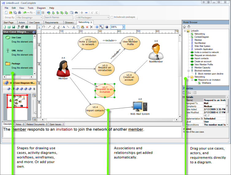Image resolution: width=231 pixels, height=175 pixels.
Task: Select Wireframe item in Model Browser
Action: (206, 83)
